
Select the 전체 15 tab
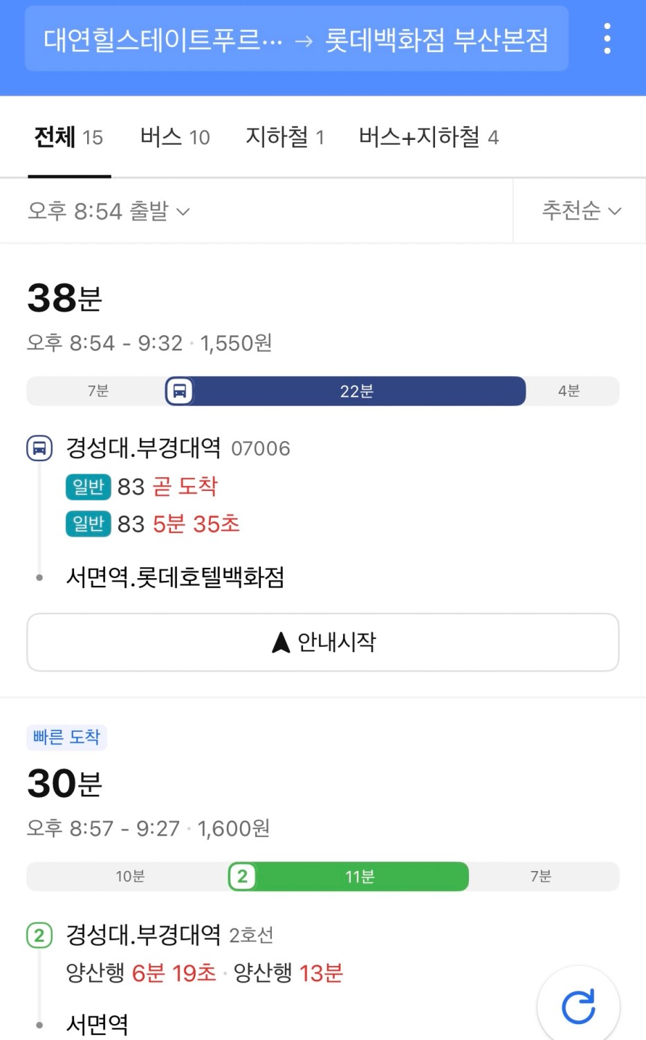coord(68,137)
